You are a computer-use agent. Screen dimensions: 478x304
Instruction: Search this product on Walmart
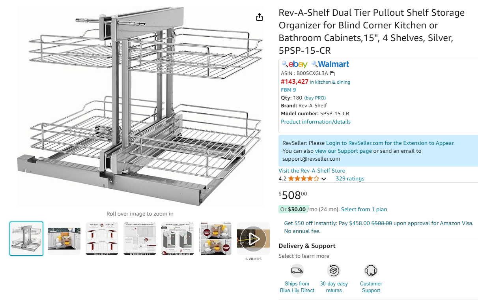click(330, 64)
